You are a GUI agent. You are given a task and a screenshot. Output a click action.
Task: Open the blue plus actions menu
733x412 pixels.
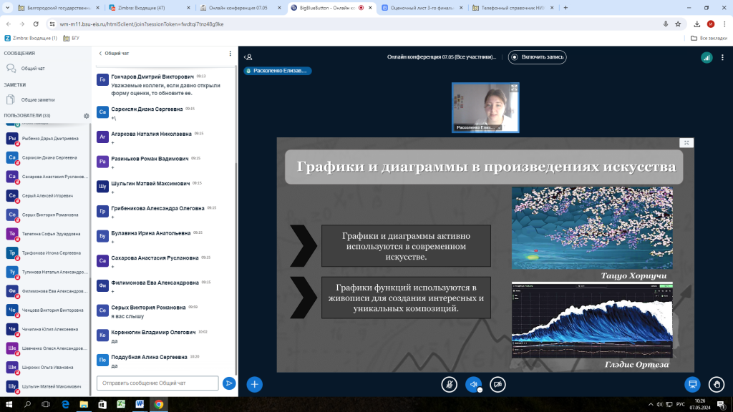coord(254,384)
